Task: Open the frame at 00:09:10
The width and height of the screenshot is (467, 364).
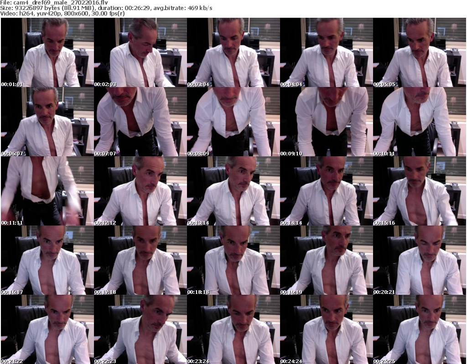Action: point(327,122)
